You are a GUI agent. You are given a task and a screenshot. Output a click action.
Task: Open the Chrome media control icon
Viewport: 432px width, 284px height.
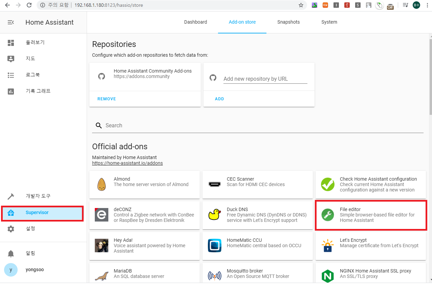point(405,5)
